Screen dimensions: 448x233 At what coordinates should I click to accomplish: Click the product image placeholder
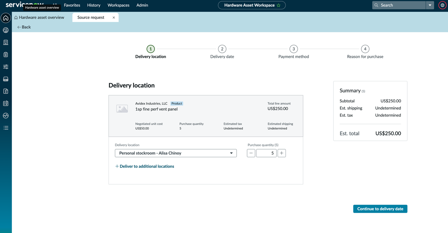(122, 108)
